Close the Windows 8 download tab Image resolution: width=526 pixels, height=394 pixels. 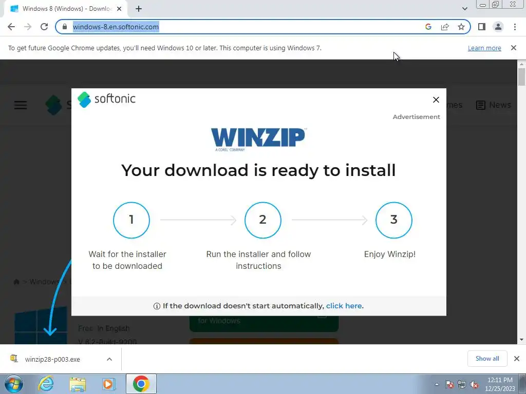pos(119,9)
